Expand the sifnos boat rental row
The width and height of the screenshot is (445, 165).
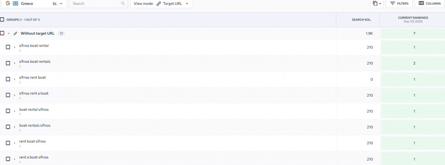14,47
